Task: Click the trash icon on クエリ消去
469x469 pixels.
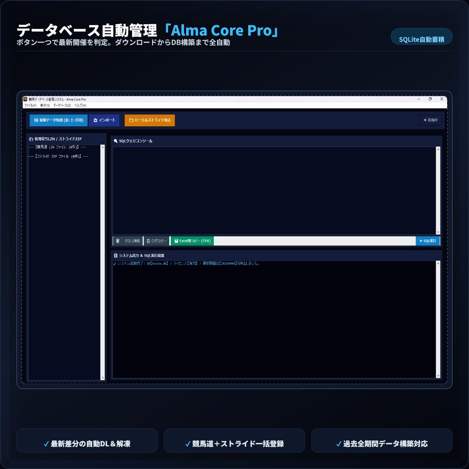Action: (118, 241)
